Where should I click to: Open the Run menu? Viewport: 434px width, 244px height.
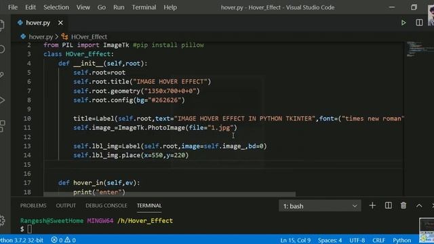coord(119,7)
